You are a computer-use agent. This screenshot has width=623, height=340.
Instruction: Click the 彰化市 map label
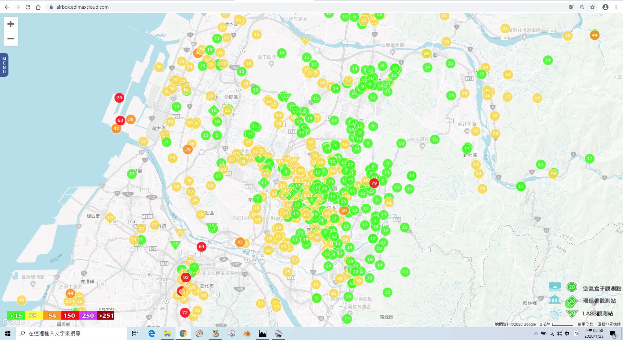[x=207, y=286]
